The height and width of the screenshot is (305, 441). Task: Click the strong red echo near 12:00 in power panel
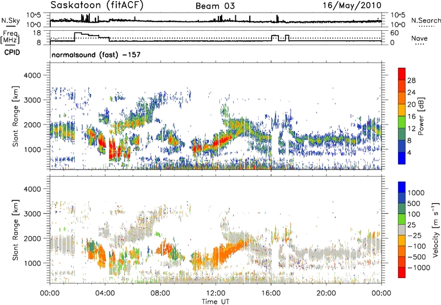222,140
